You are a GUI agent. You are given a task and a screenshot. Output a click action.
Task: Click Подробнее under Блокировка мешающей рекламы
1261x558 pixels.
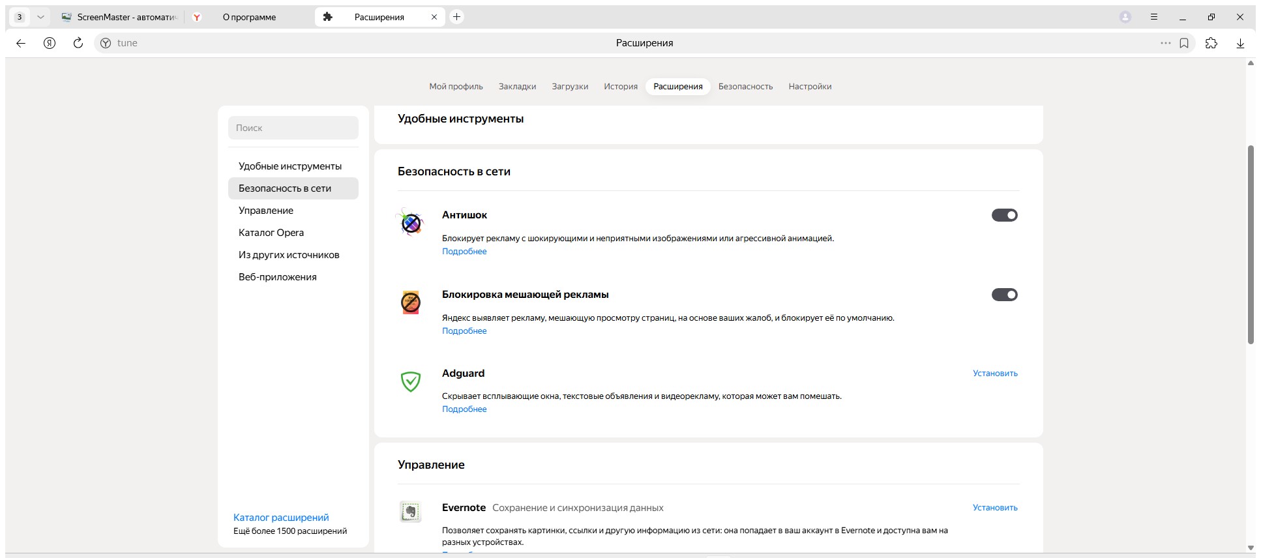tap(464, 331)
